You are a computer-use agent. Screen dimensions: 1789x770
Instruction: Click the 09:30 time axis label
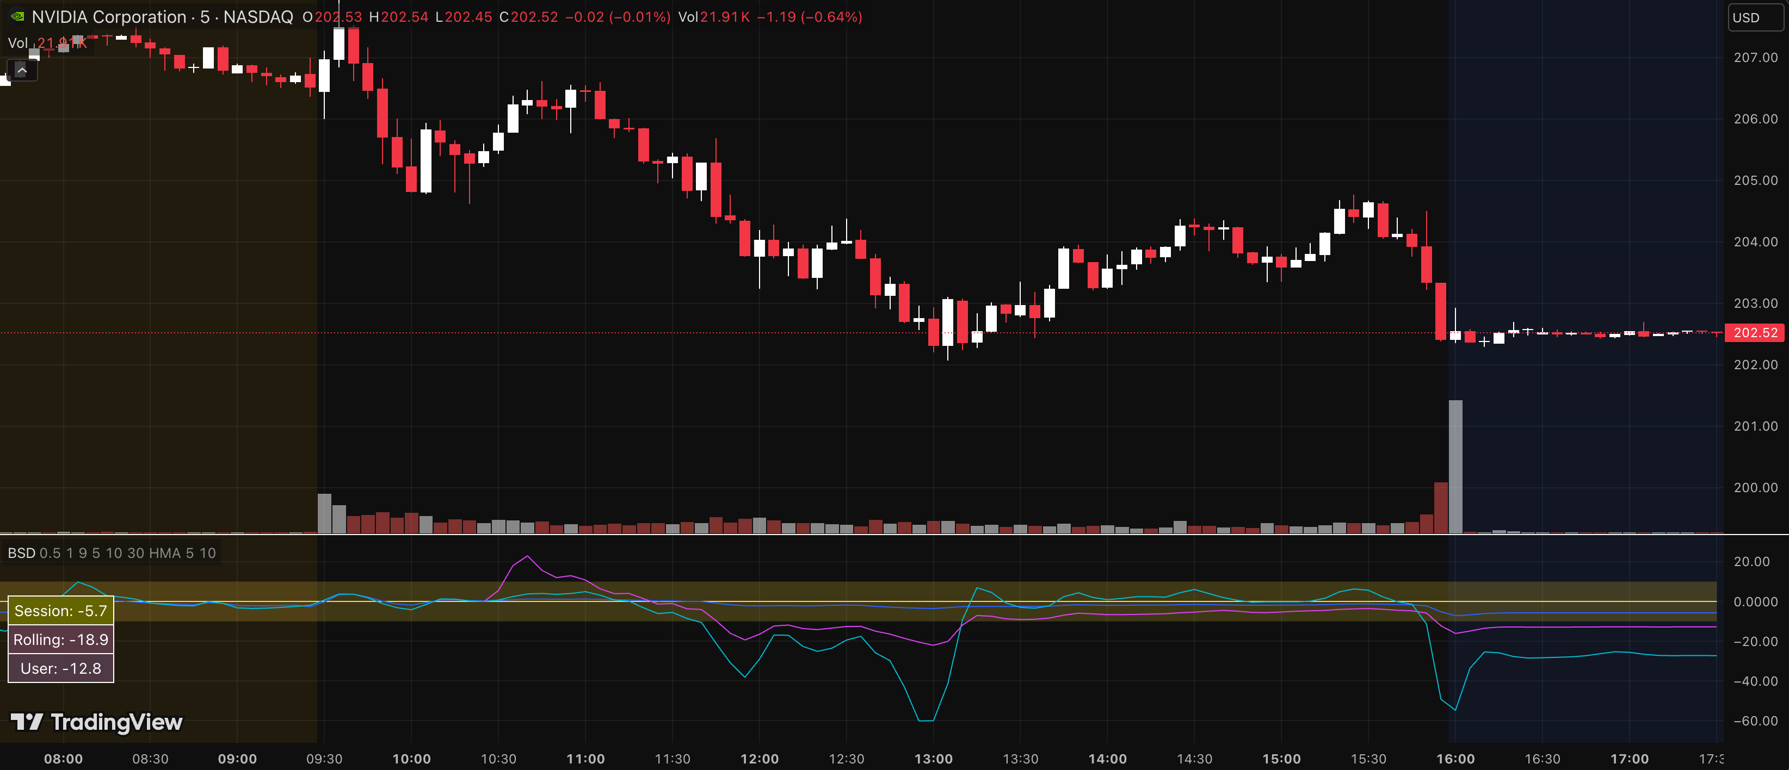[x=324, y=759]
